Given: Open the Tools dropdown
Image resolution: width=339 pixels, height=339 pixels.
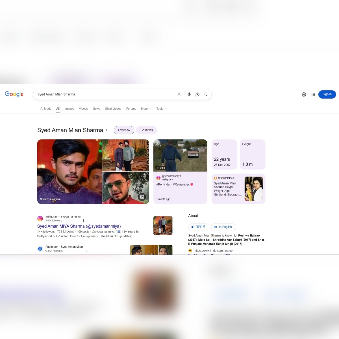Looking at the screenshot, I should point(161,109).
